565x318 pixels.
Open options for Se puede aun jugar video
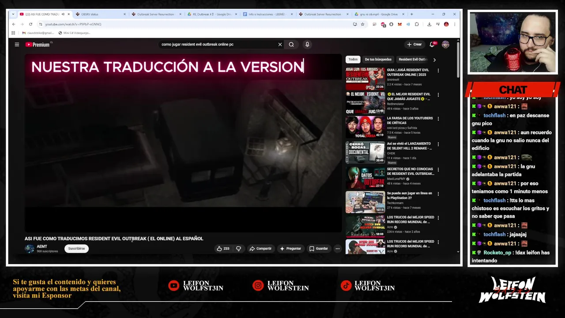[438, 194]
